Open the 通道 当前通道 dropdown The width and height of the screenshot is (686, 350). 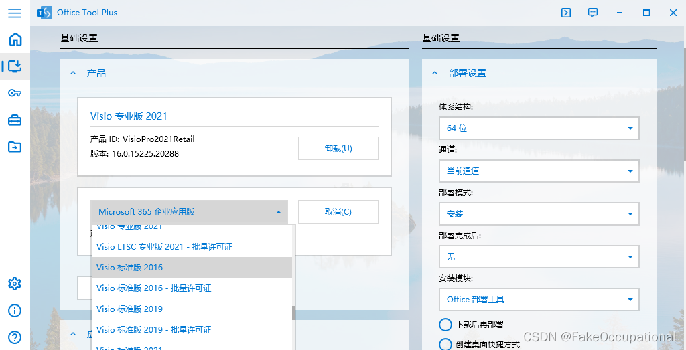point(539,171)
